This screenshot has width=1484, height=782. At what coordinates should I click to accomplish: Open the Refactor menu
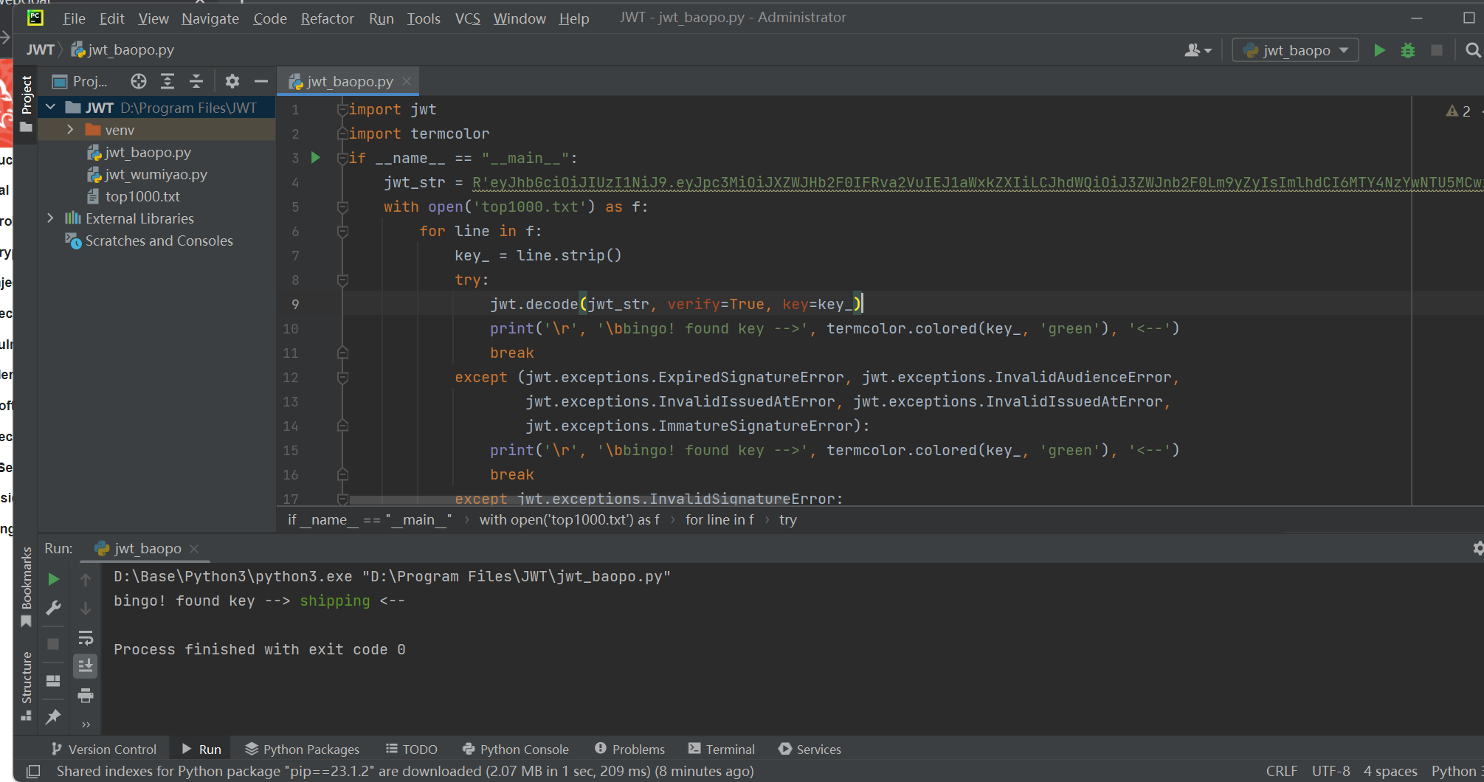pyautogui.click(x=327, y=18)
